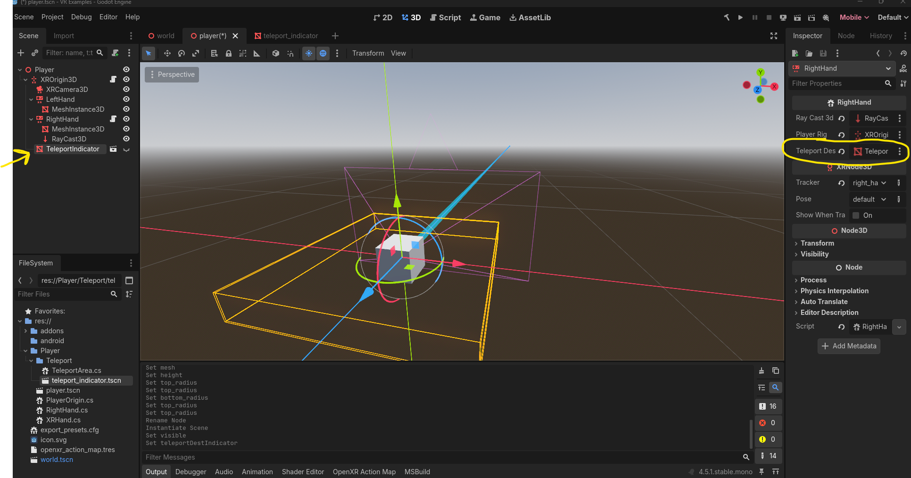Viewport: 911px width, 478px height.
Task: Open the Mobile renderer dropdown
Action: [x=854, y=17]
